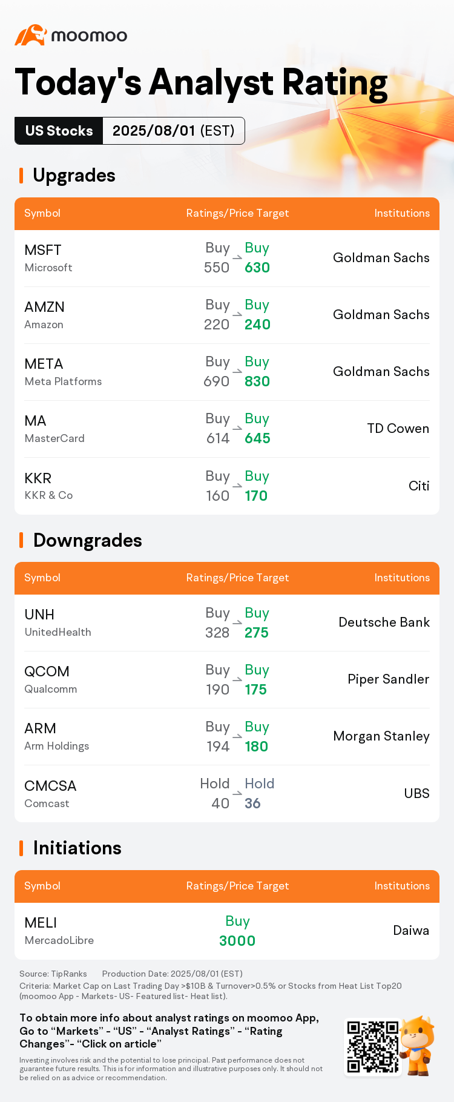Click Ratings/Price Target header in Initiations
This screenshot has width=454, height=1102.
pos(237,886)
